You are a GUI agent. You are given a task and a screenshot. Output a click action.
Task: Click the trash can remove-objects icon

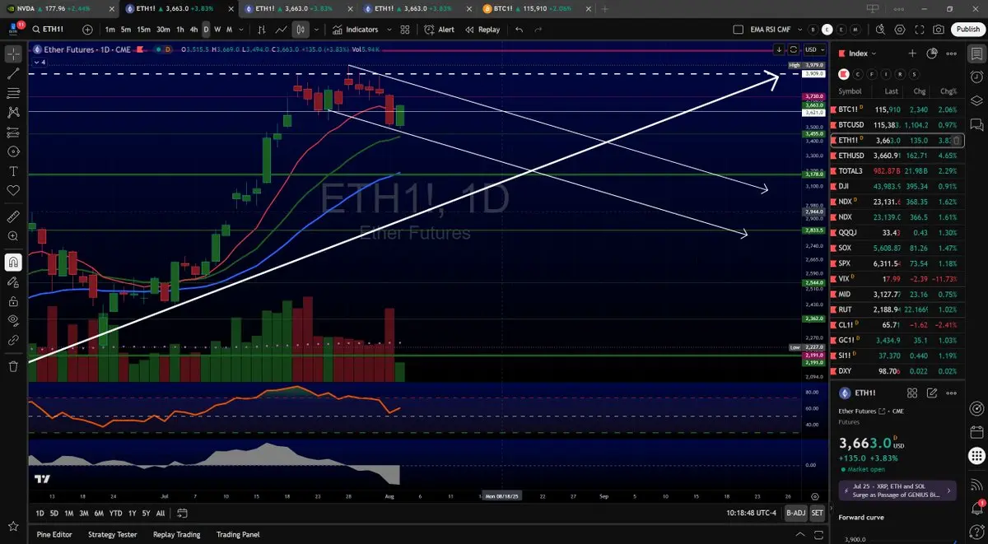click(13, 366)
